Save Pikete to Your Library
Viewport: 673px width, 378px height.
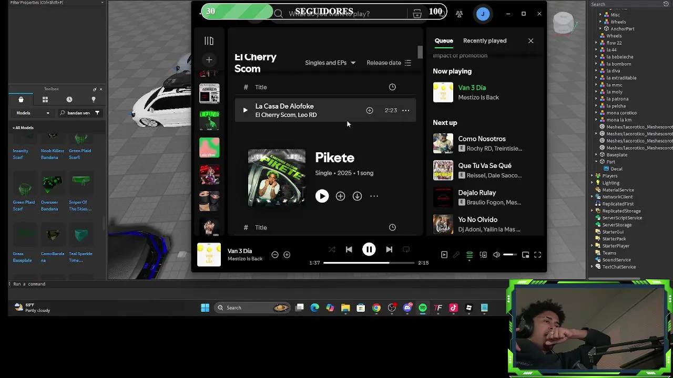pos(340,196)
